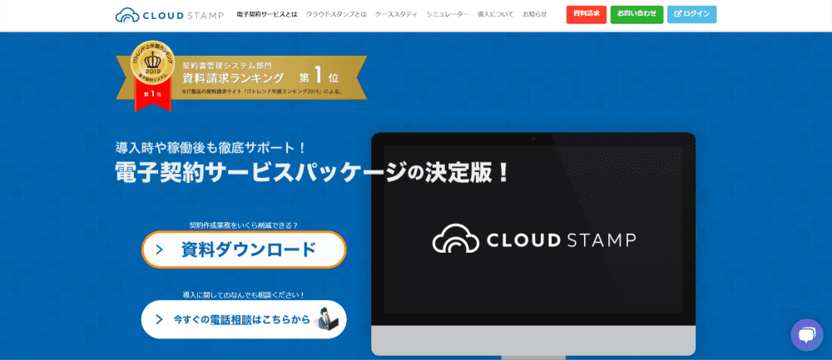Image resolution: width=832 pixels, height=360 pixels.
Task: Open クラウドスタンプとは menu item
Action: (336, 14)
